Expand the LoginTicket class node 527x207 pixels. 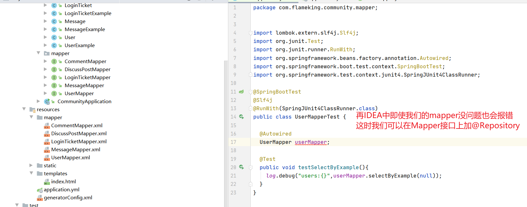pos(45,5)
